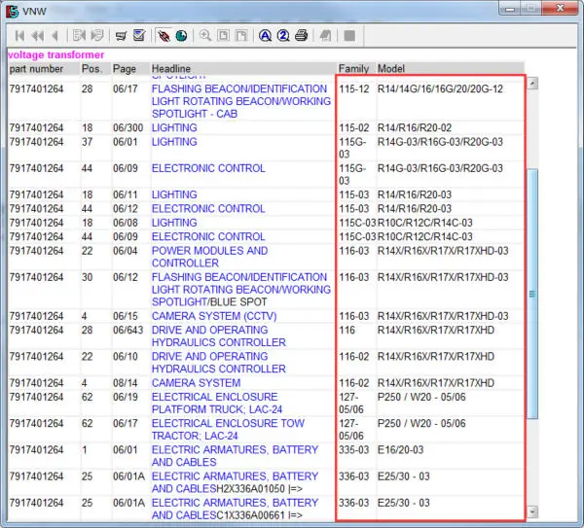Open ELECTRONIC CONTROL link for family 115C-03

pos(208,236)
